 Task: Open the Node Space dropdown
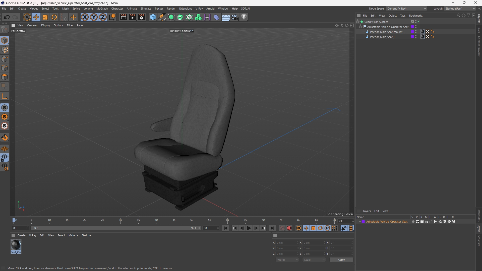pyautogui.click(x=406, y=9)
